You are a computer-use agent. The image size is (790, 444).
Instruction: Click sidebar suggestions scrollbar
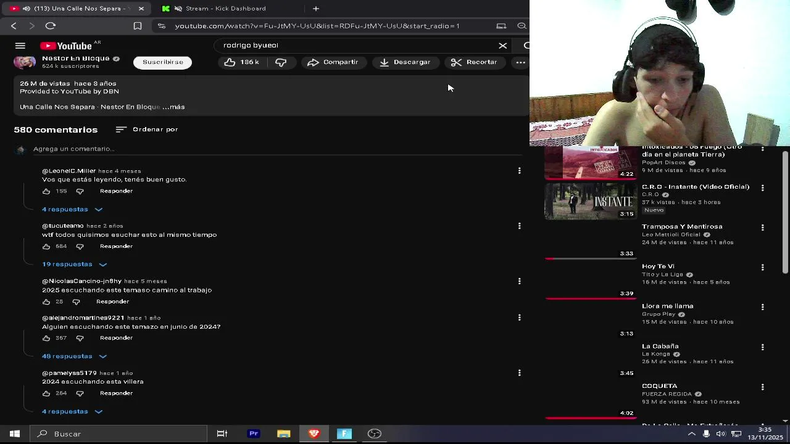click(785, 211)
